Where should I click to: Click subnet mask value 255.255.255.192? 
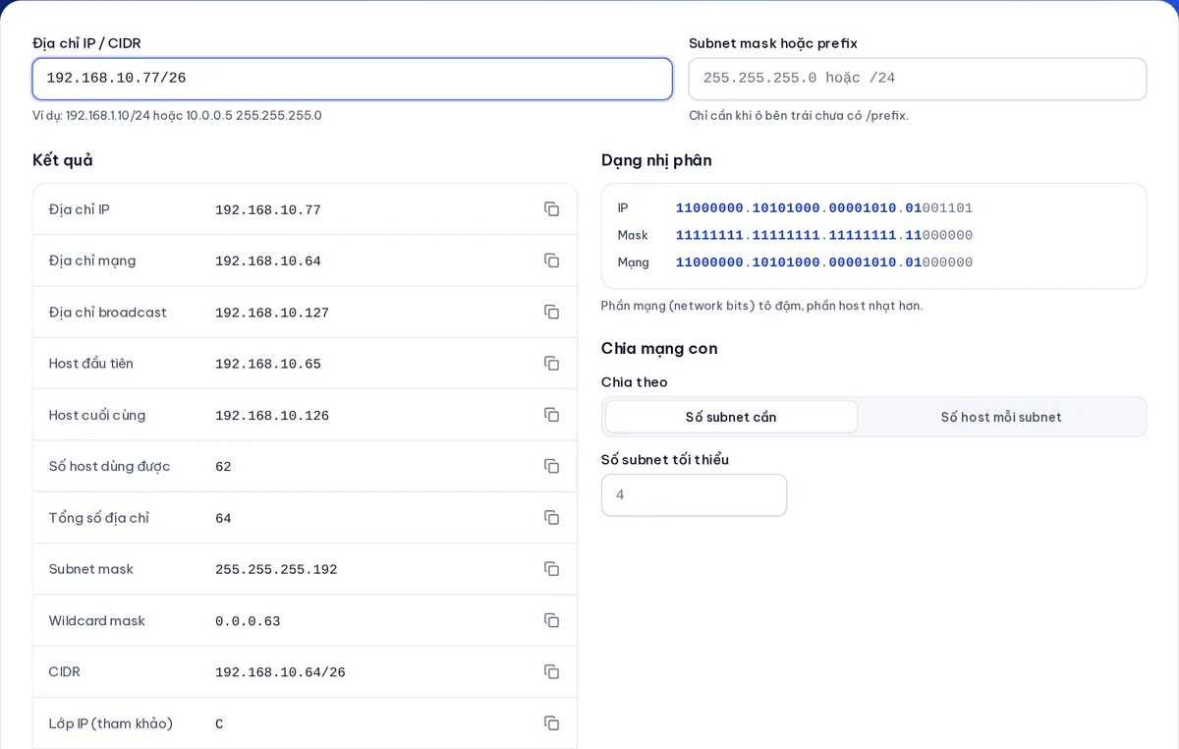pyautogui.click(x=276, y=570)
